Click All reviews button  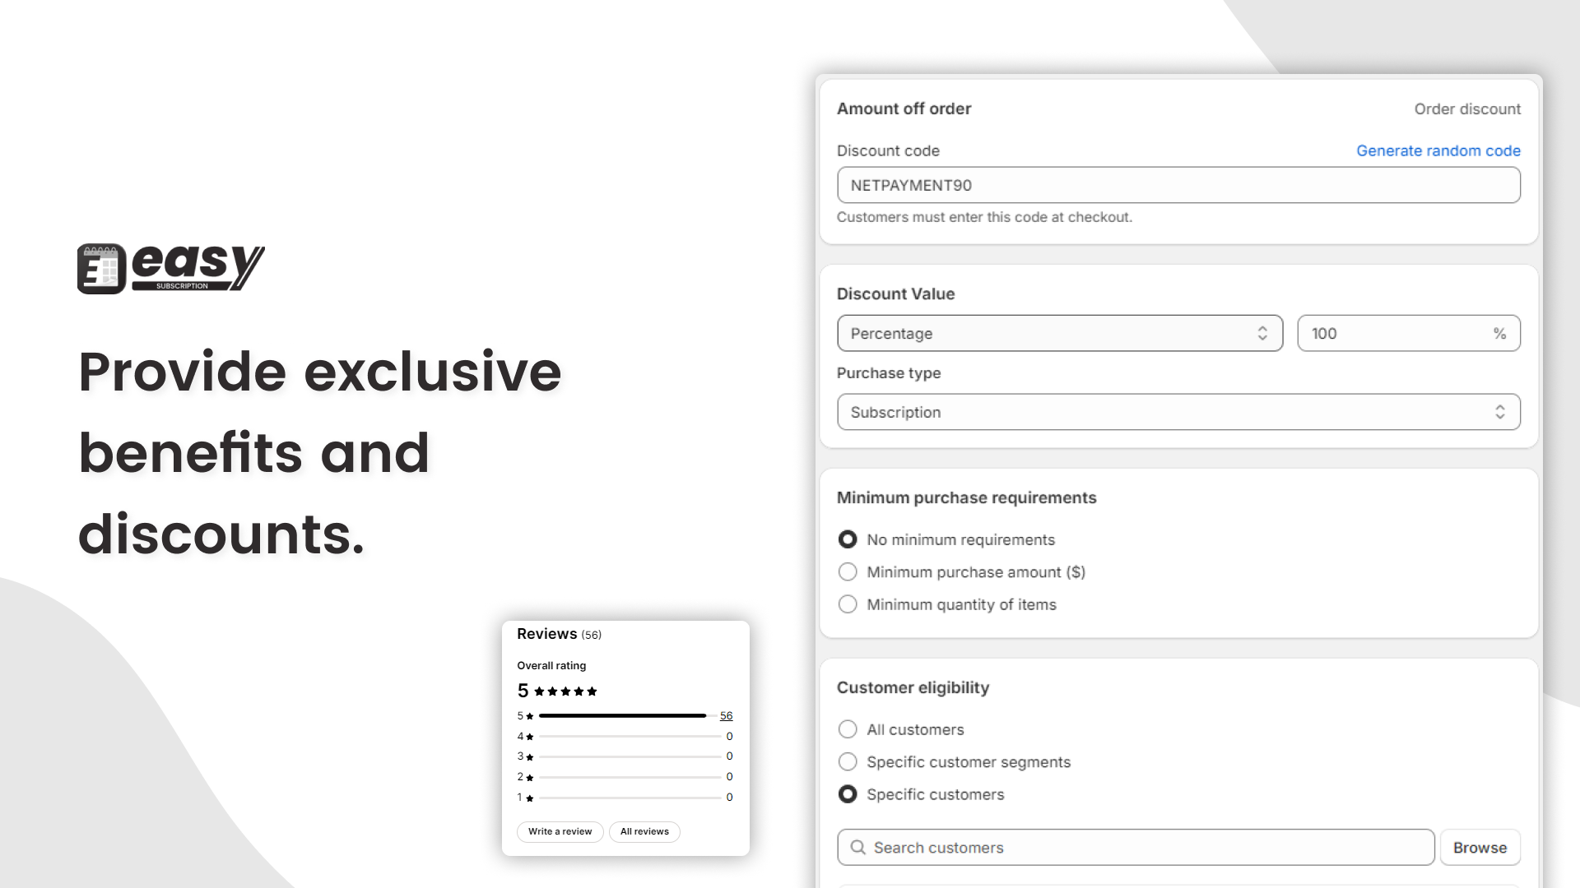point(646,831)
